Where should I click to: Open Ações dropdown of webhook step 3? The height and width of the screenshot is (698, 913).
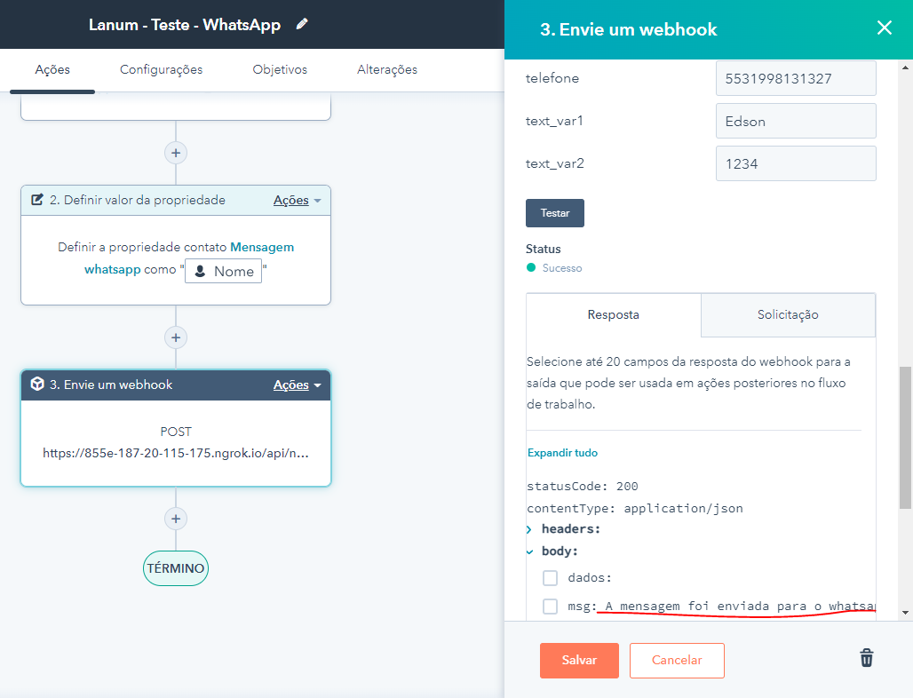point(297,385)
